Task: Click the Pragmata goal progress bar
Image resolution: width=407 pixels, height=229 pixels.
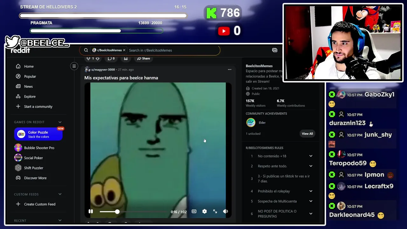Action: [x=96, y=31]
